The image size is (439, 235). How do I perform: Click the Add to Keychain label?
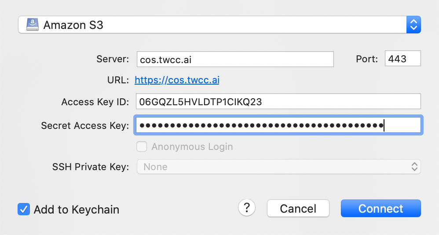(x=77, y=210)
